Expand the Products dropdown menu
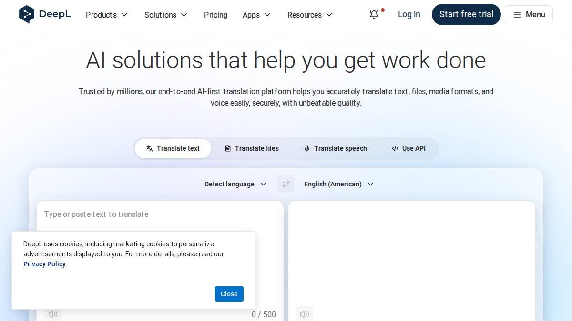This screenshot has height=321, width=572. pyautogui.click(x=107, y=15)
